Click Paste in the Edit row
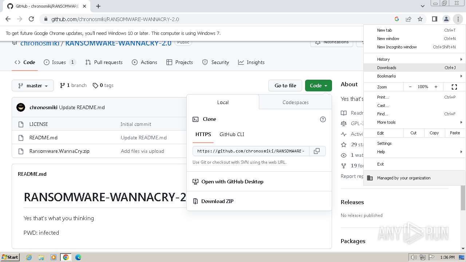 click(455, 133)
